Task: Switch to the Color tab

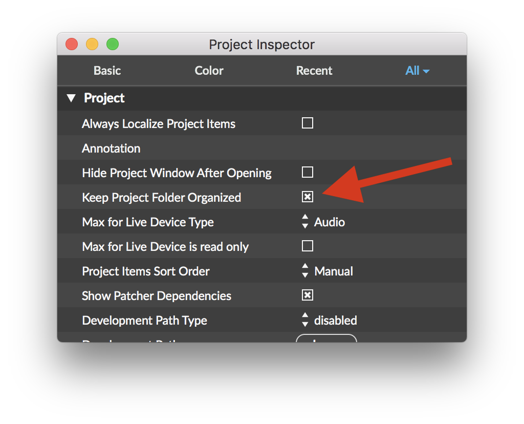Action: click(209, 71)
